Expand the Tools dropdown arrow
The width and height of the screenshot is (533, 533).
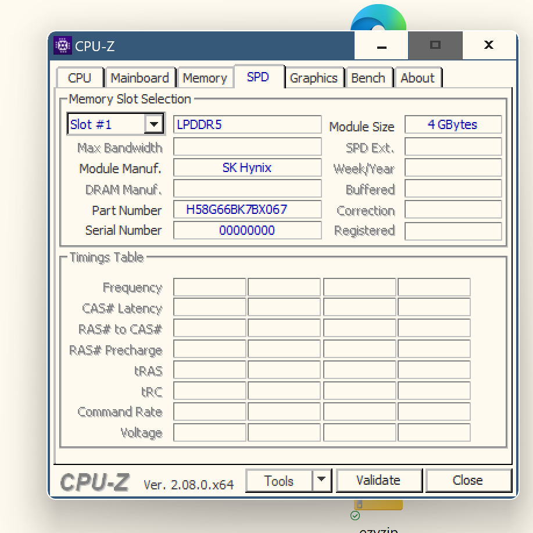click(321, 481)
